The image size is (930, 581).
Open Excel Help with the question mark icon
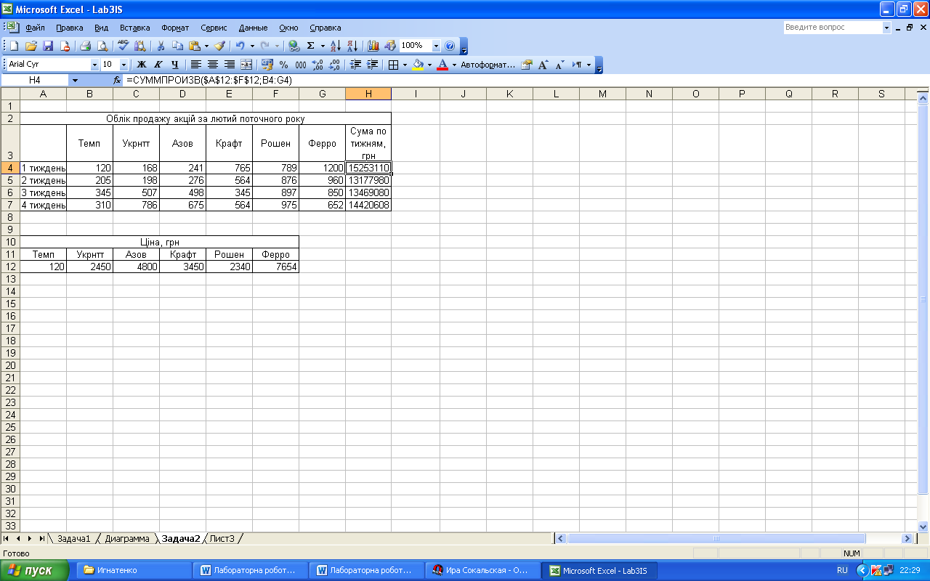click(450, 46)
